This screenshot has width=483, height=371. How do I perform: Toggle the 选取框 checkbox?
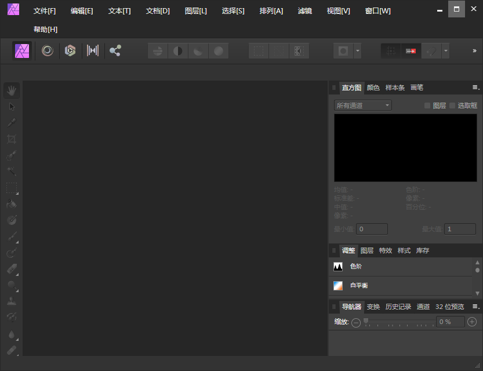(x=452, y=106)
